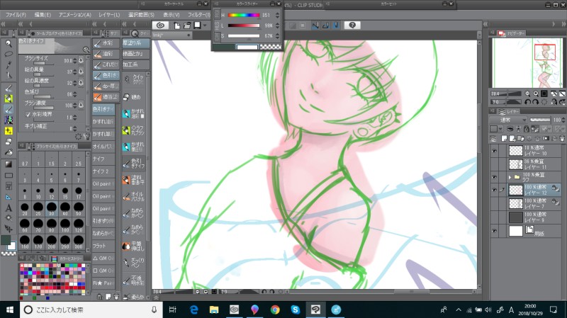Open the save options dropdown arrow
Screen dimensions: 567x318
[x=205, y=25]
